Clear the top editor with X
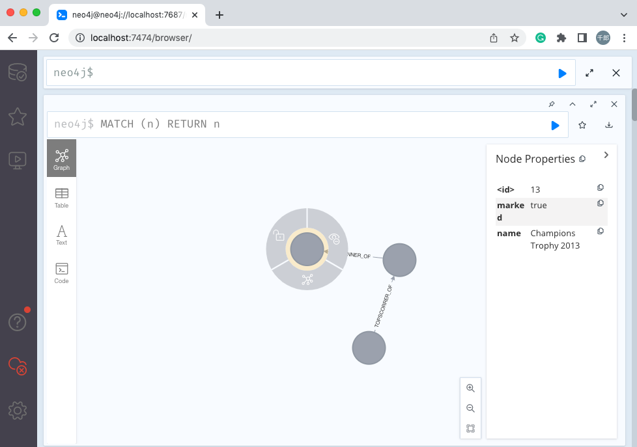637x447 pixels. [616, 73]
